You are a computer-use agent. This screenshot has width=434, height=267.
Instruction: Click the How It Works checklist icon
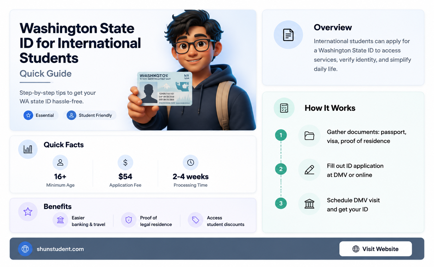click(x=284, y=108)
